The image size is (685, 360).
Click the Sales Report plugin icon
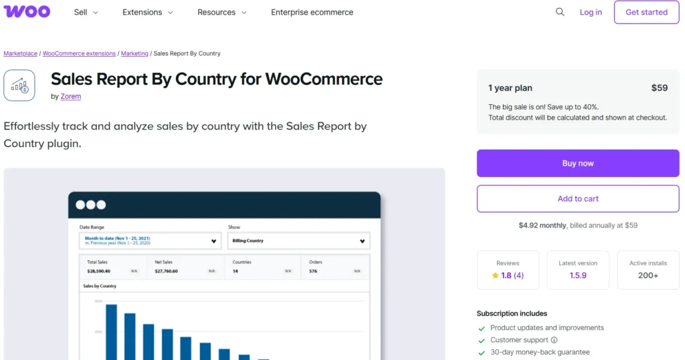[19, 85]
